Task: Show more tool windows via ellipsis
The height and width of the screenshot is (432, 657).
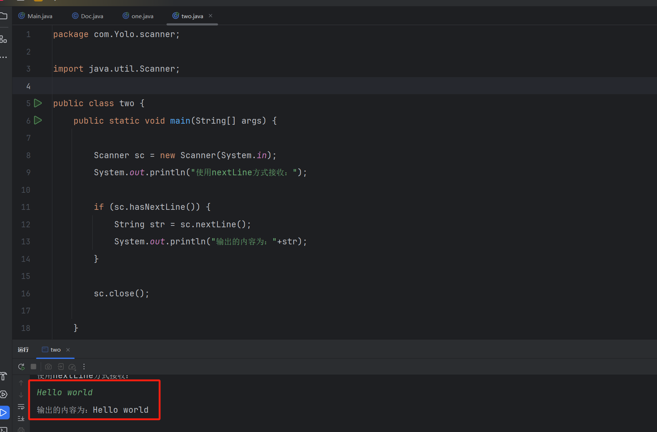Action: pyautogui.click(x=4, y=57)
